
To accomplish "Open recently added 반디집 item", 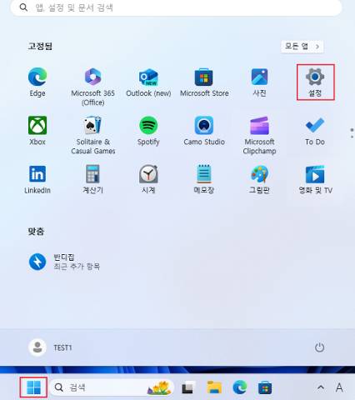I will [64, 262].
